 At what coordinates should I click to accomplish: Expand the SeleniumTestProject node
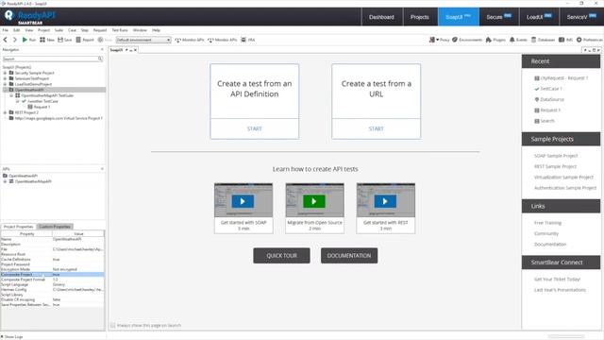click(x=5, y=78)
